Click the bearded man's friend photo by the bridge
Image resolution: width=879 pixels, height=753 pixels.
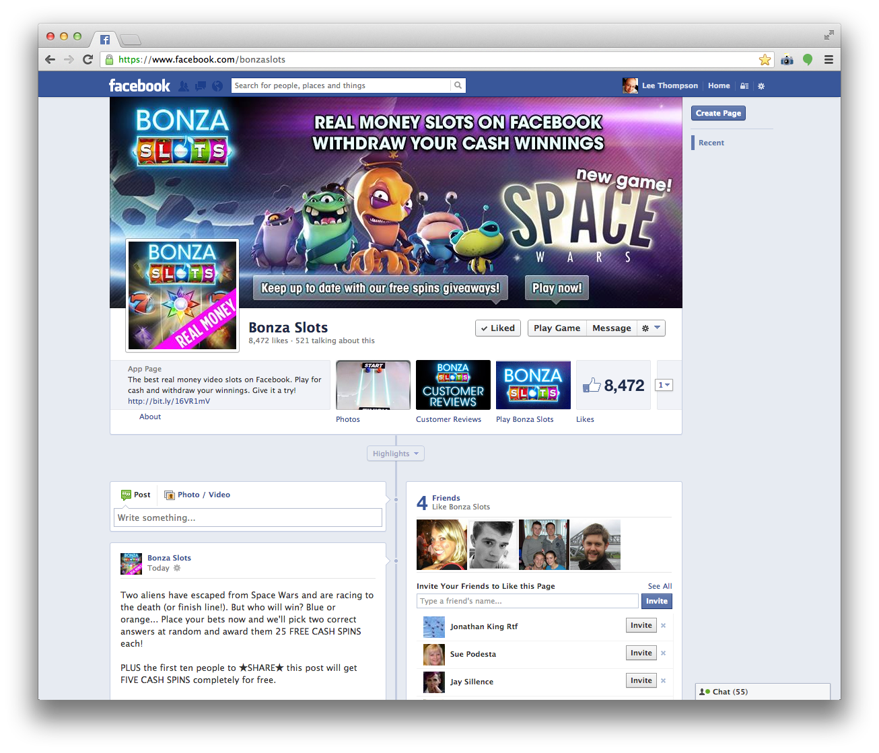click(x=595, y=544)
